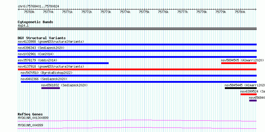Click the 75779k ruler tick

pyautogui.click(x=221, y=12)
